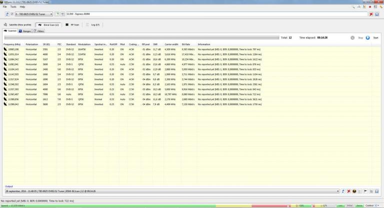Click the red delete icon in Output bar
This screenshot has width=384, height=208.
click(348, 191)
